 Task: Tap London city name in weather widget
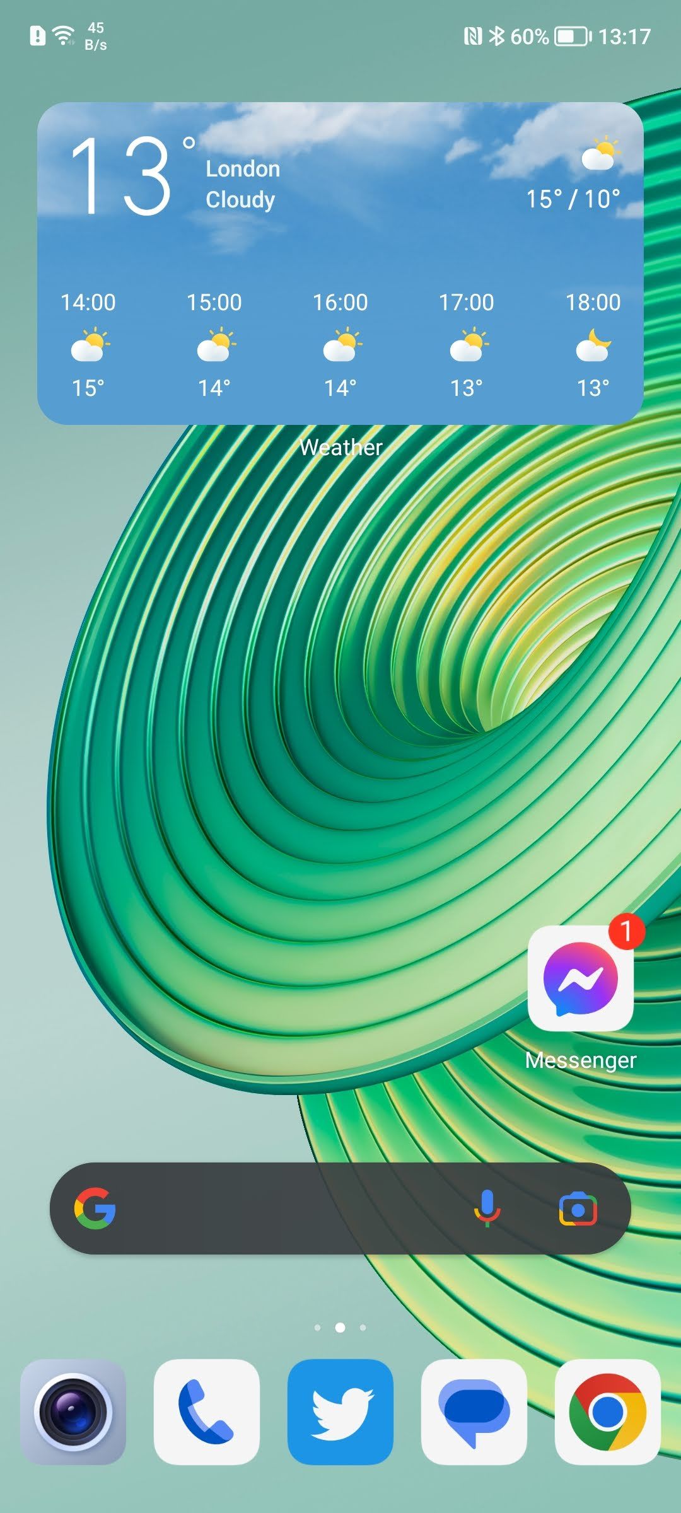click(243, 169)
